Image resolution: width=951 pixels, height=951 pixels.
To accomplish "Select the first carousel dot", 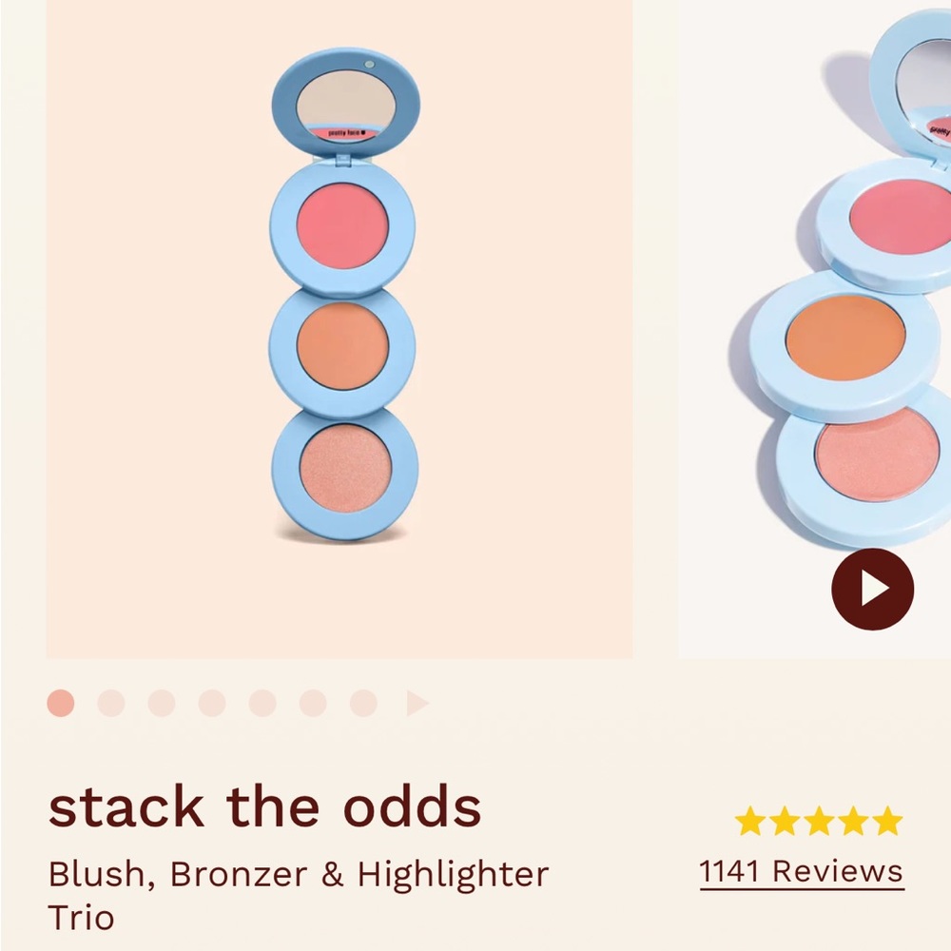I will pos(61,704).
